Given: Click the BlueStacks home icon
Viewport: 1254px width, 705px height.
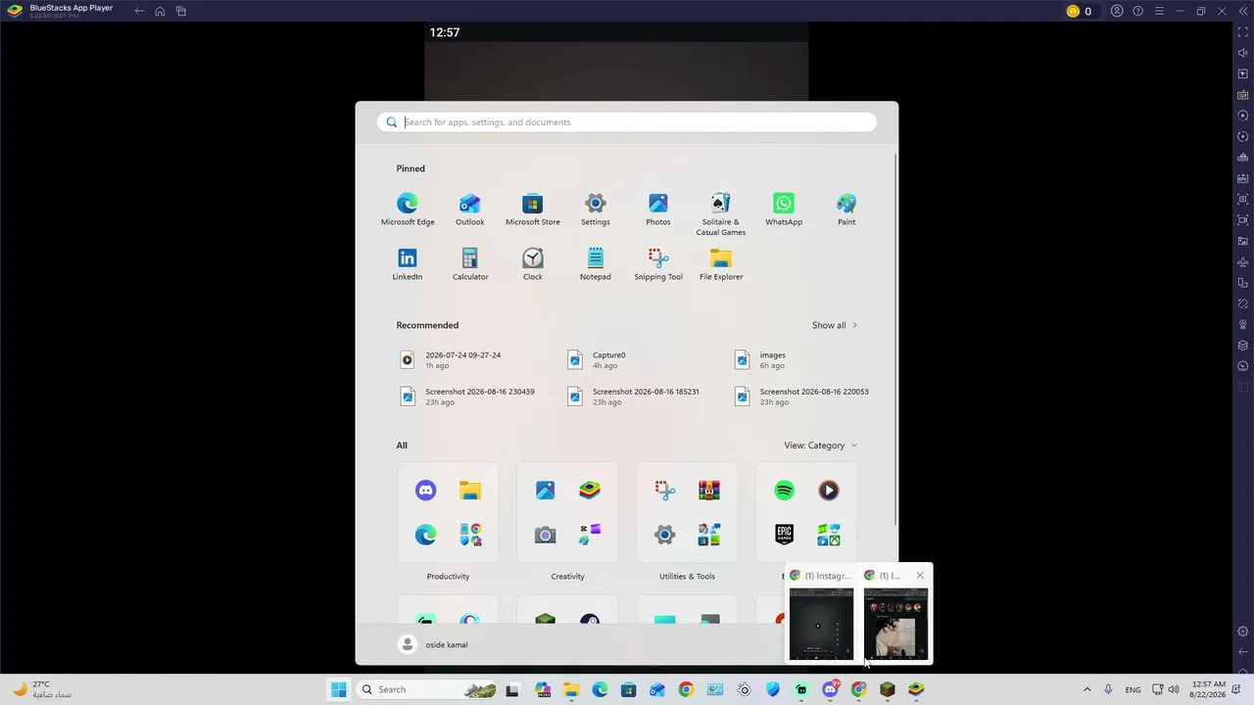Looking at the screenshot, I should 160,11.
